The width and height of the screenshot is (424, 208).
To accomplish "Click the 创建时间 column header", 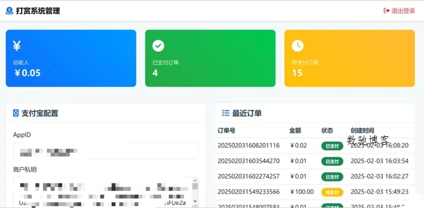I will pyautogui.click(x=363, y=131).
